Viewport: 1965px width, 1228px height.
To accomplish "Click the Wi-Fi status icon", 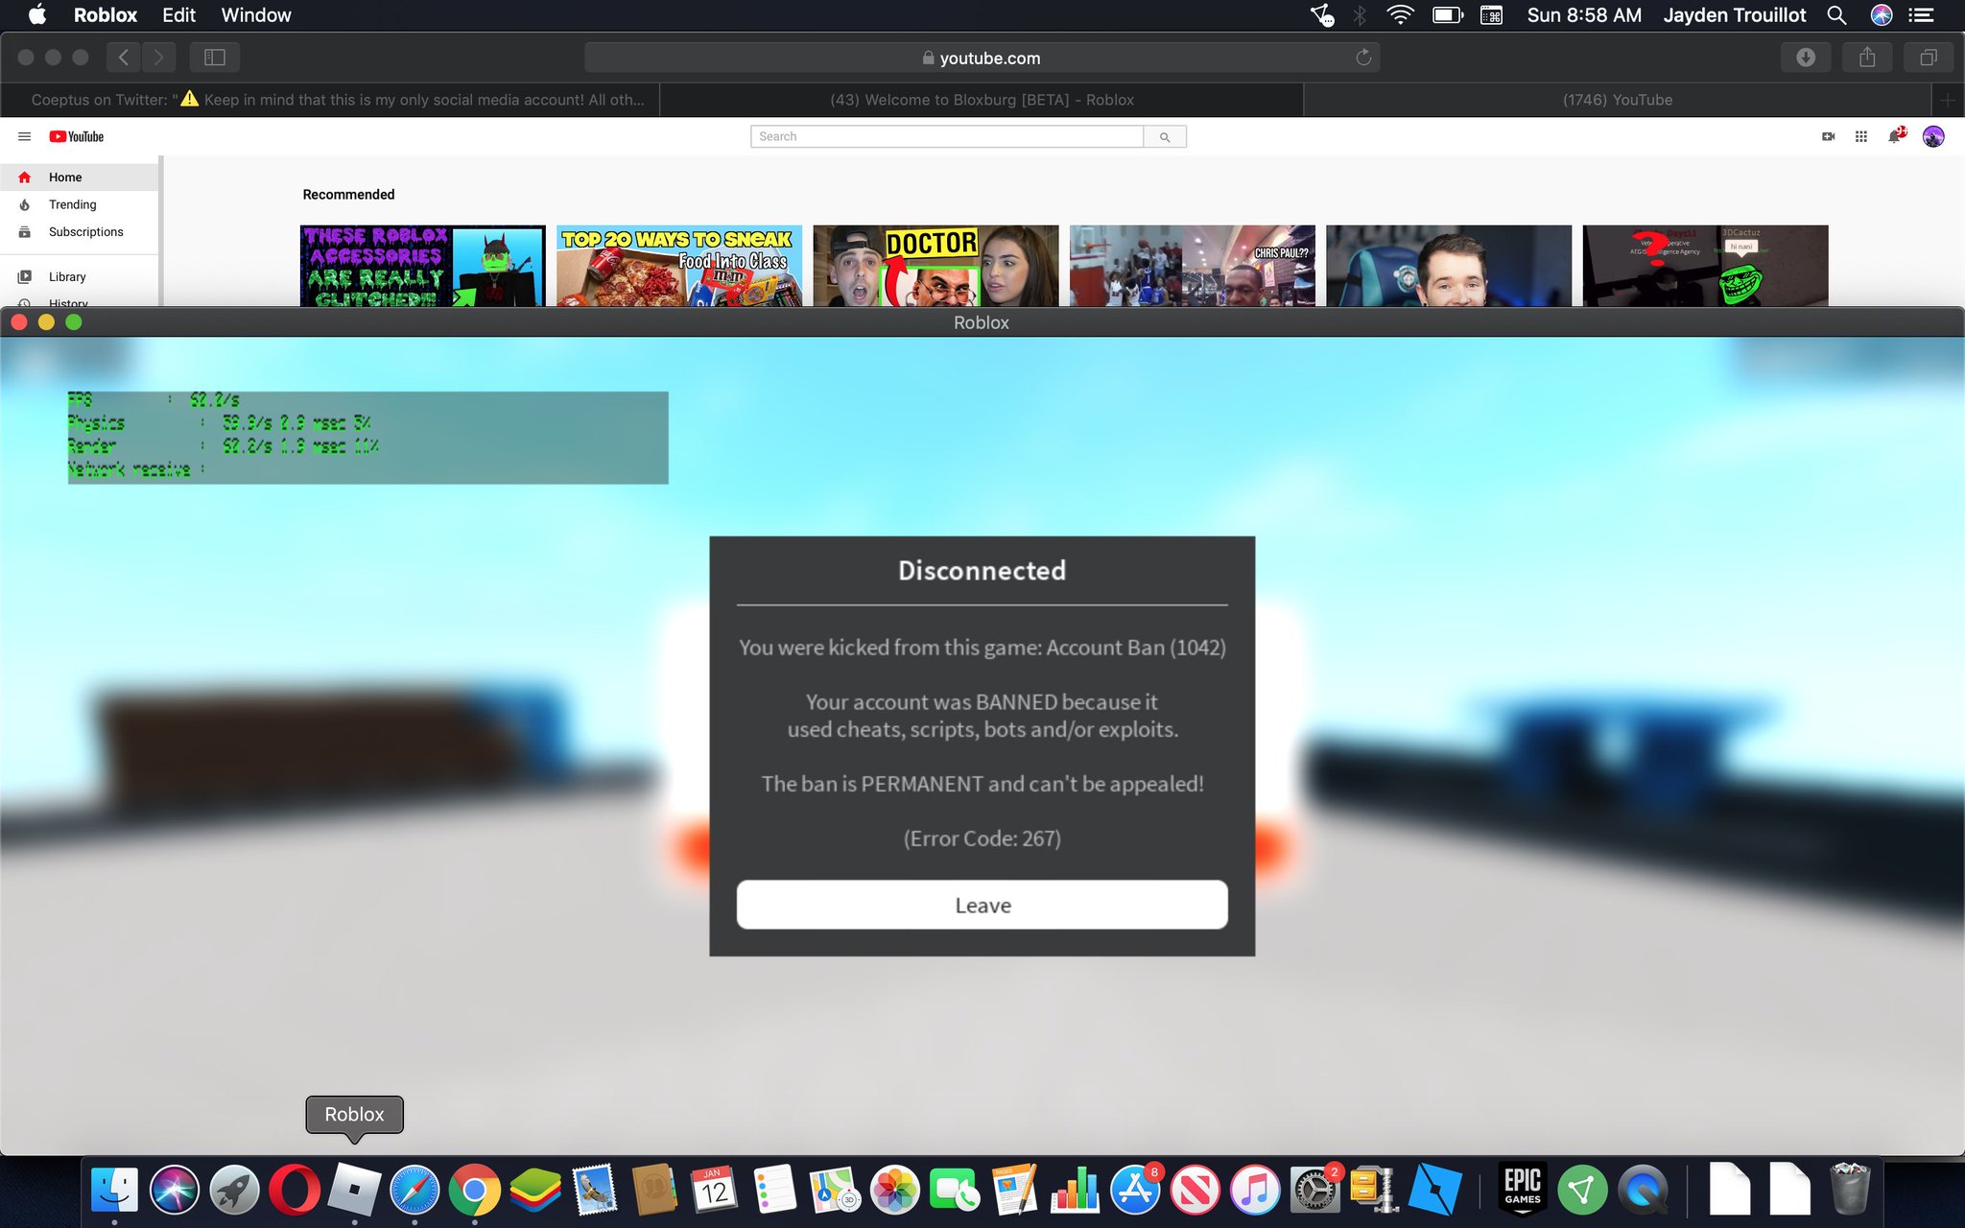I will 1400,14.
